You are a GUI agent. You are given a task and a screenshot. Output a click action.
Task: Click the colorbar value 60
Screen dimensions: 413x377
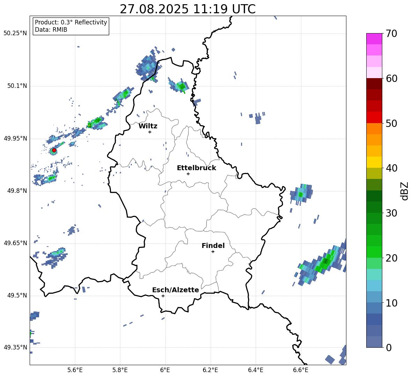[392, 78]
